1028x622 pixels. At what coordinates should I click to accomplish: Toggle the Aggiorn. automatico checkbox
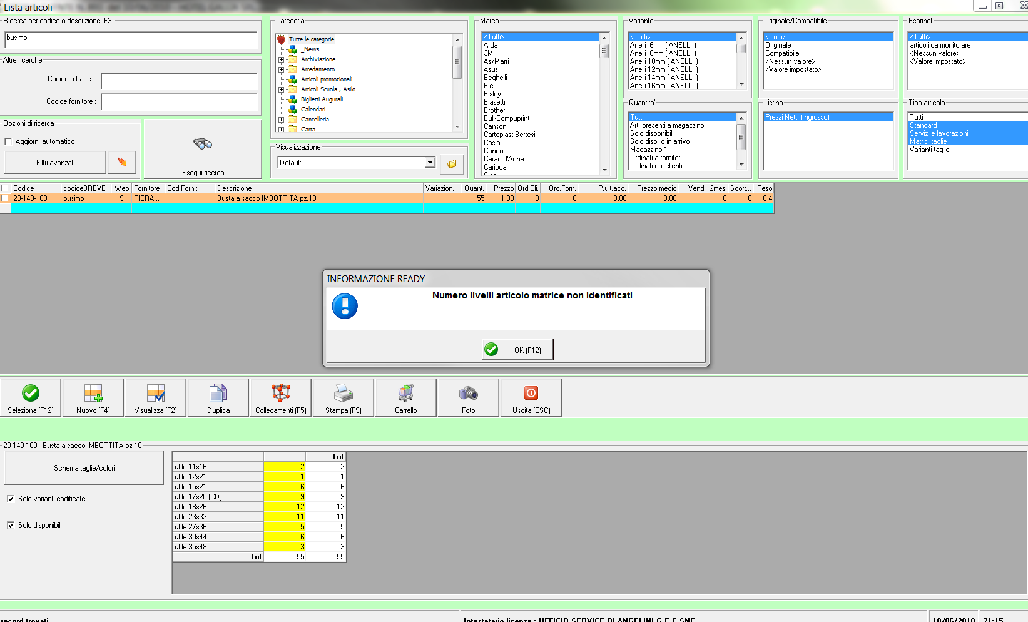(x=8, y=141)
